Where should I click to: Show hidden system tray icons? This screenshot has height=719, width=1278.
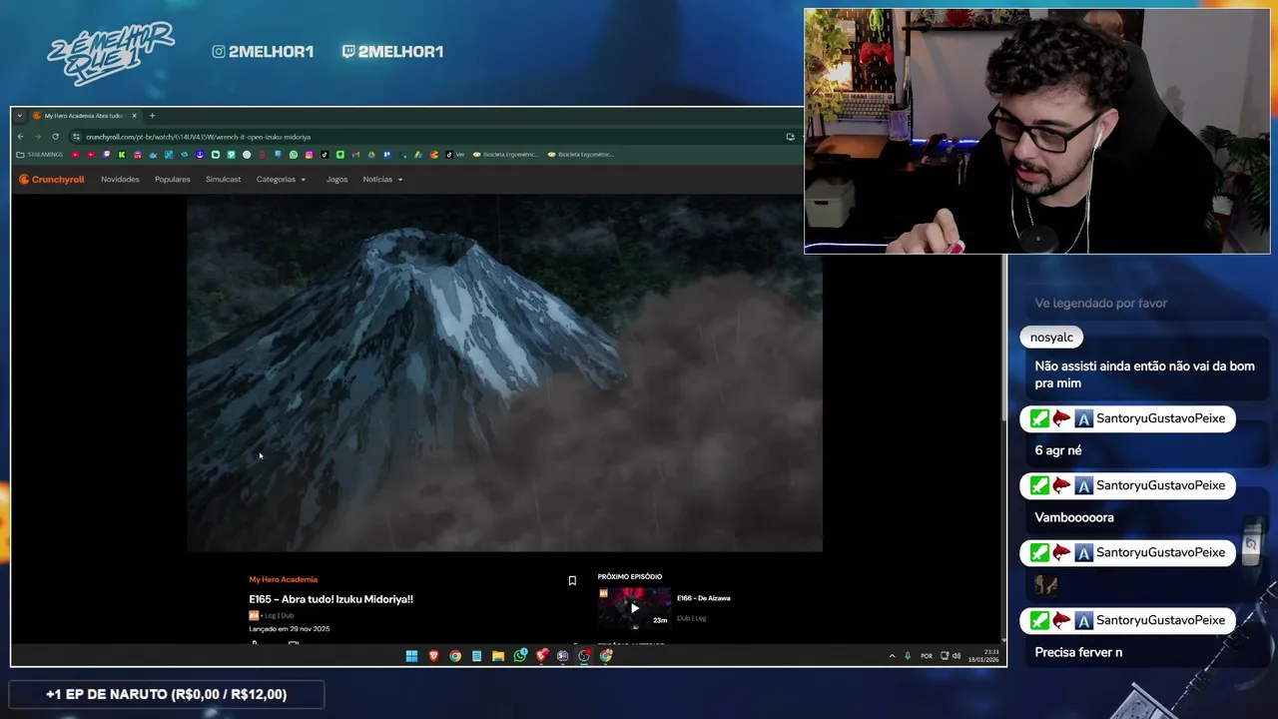(x=892, y=656)
